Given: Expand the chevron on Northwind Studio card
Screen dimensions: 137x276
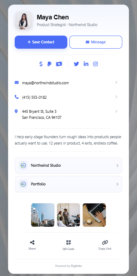Looking at the screenshot, I should click(117, 165).
